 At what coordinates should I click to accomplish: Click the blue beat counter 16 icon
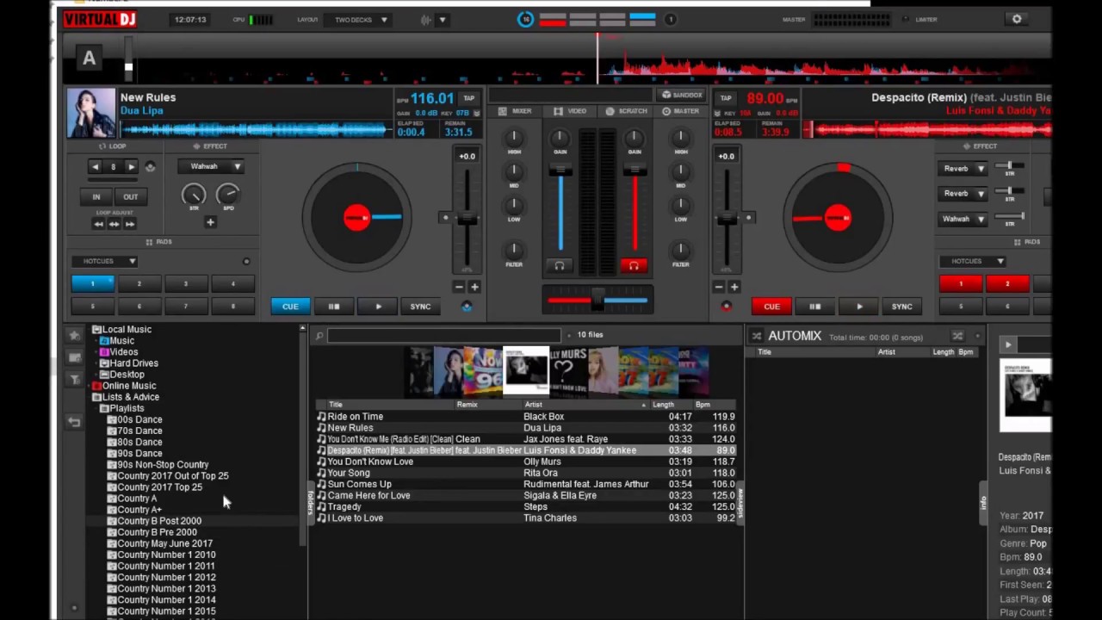point(525,19)
